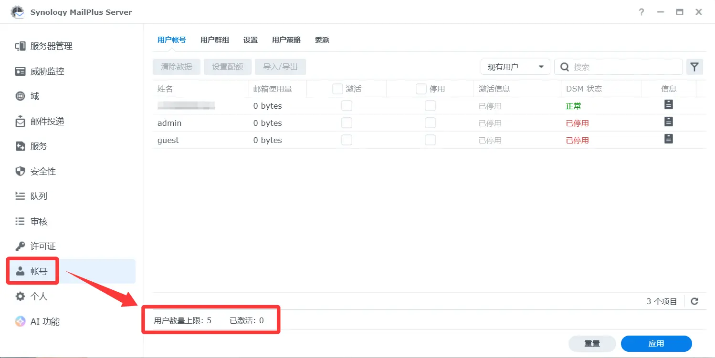Open info icon for admin user
Screen dimensions: 715x358
coord(669,122)
